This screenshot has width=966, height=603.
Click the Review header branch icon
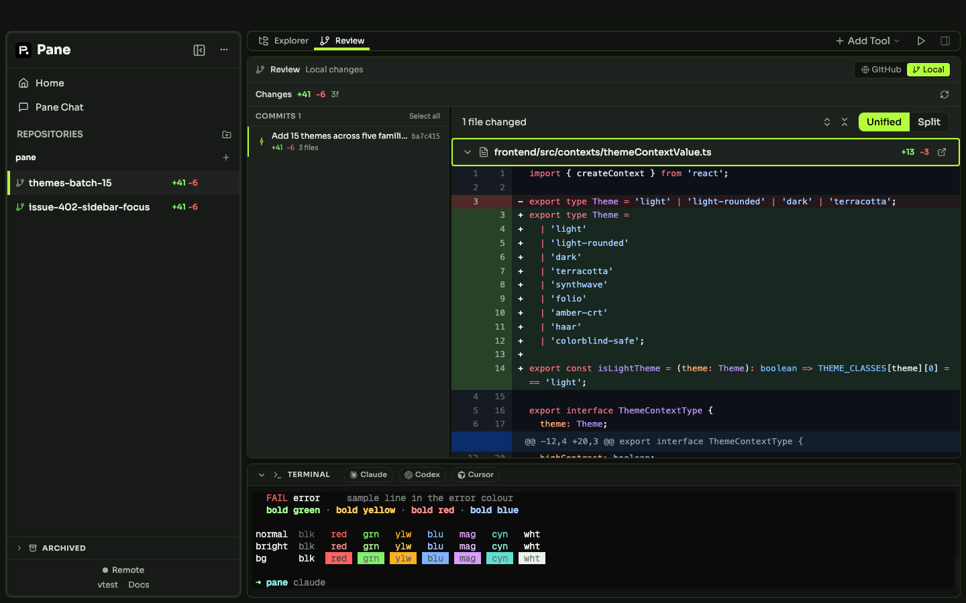260,70
